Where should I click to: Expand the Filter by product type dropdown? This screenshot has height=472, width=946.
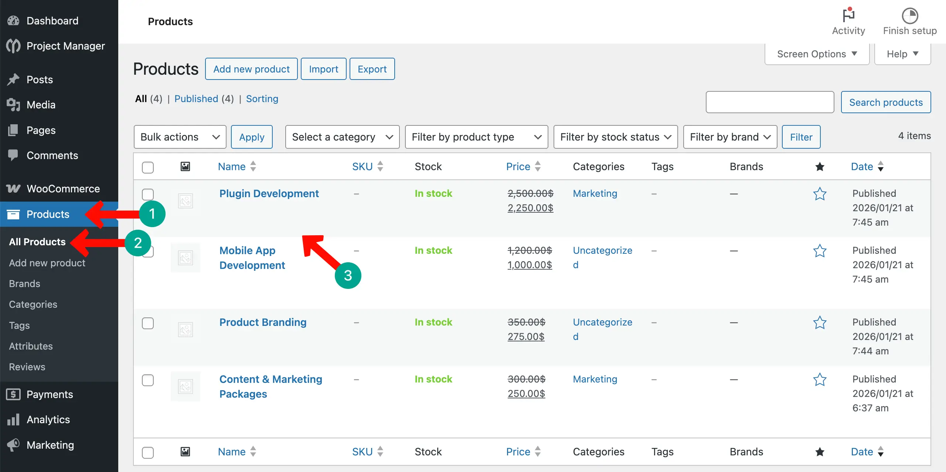(476, 136)
